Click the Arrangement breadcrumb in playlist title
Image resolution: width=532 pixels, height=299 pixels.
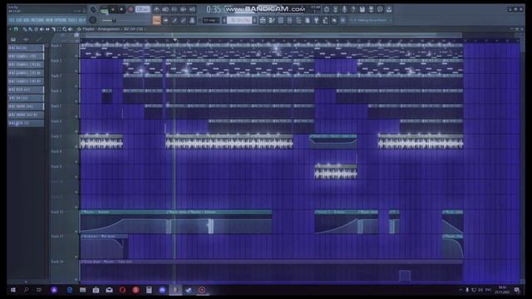(109, 29)
